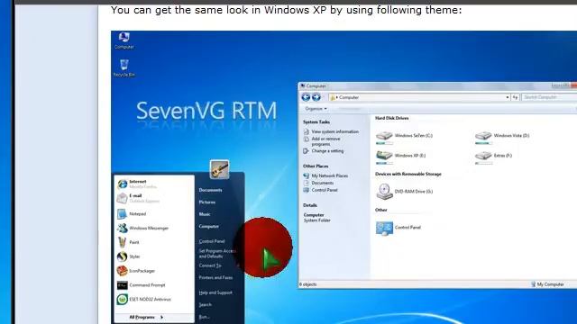
Task: Open the Control Panel item under Other
Action: click(398, 228)
